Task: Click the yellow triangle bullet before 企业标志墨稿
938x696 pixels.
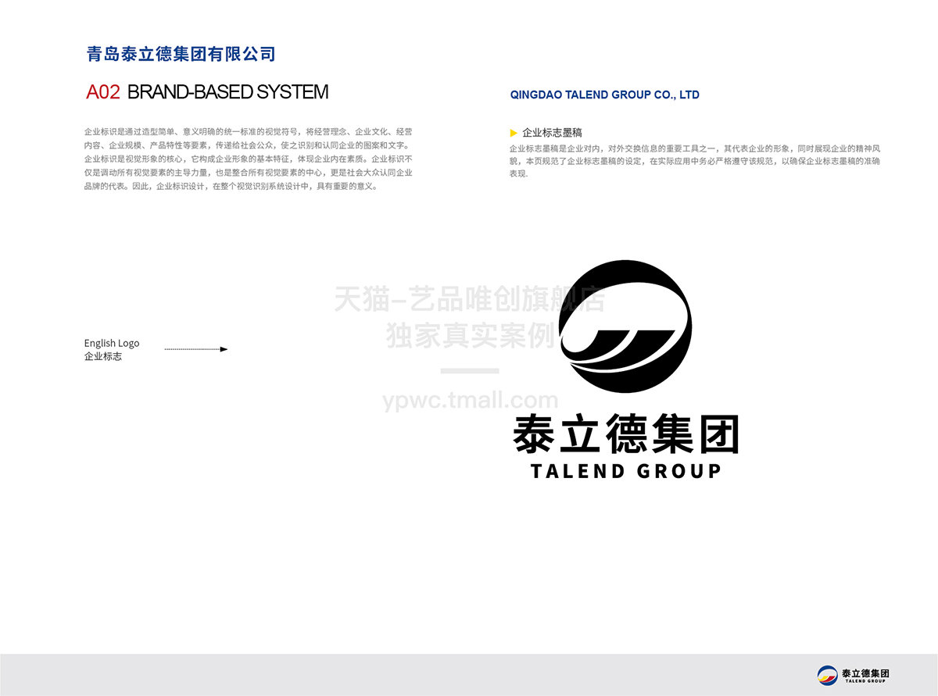Action: point(513,133)
